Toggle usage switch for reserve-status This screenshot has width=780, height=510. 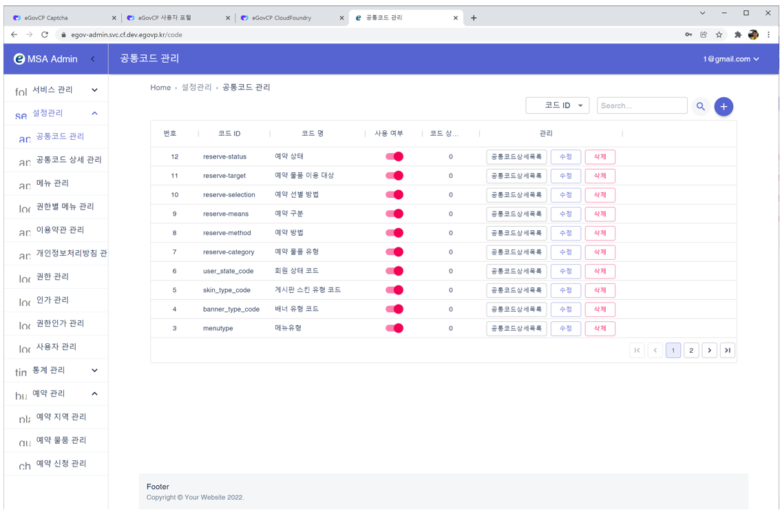tap(394, 156)
